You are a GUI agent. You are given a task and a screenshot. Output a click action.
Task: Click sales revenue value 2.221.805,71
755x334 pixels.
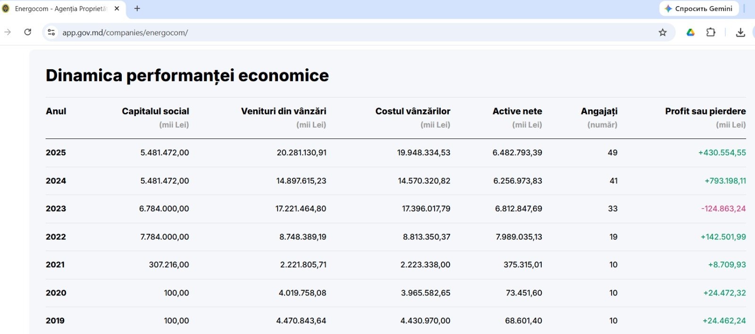(x=303, y=265)
